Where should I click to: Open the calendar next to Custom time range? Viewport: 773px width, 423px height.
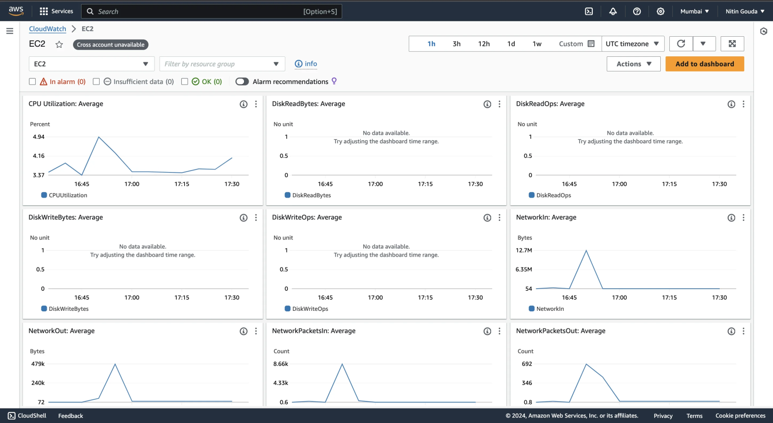coord(590,43)
